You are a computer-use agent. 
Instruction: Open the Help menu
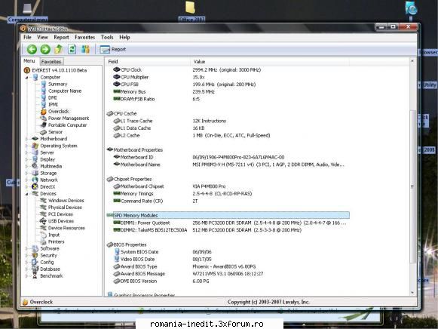[124, 37]
